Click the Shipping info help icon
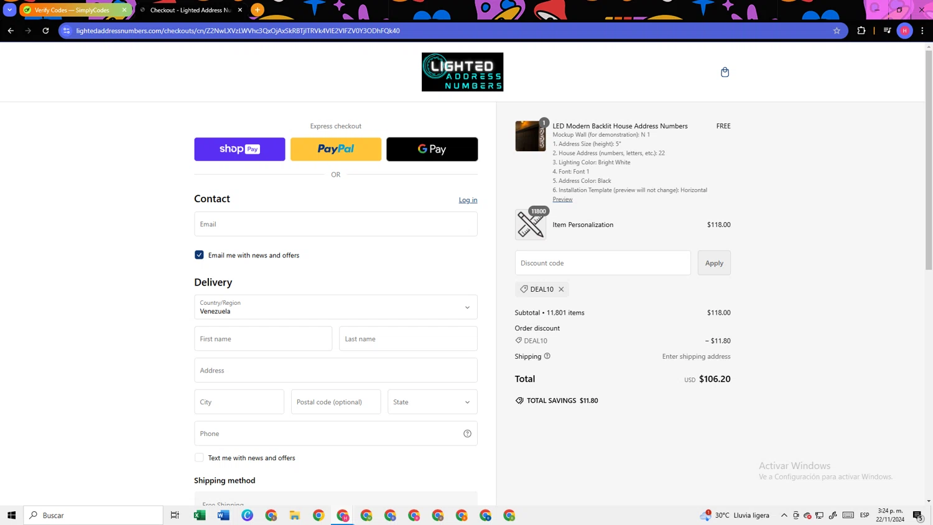The height and width of the screenshot is (525, 933). point(547,356)
